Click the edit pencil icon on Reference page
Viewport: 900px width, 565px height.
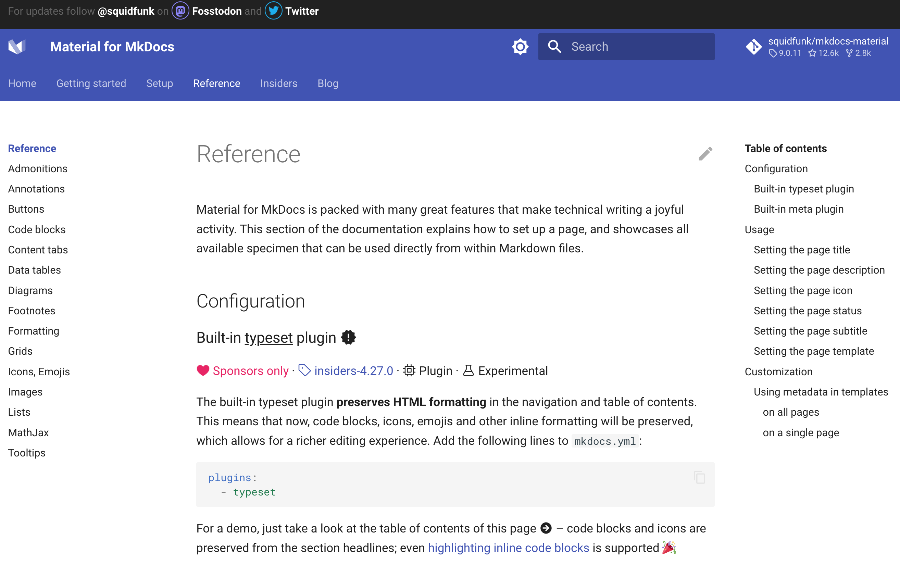coord(705,154)
